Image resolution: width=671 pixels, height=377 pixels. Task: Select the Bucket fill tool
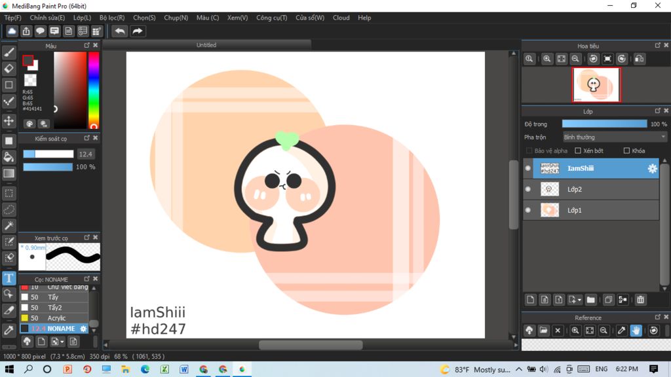pos(9,157)
